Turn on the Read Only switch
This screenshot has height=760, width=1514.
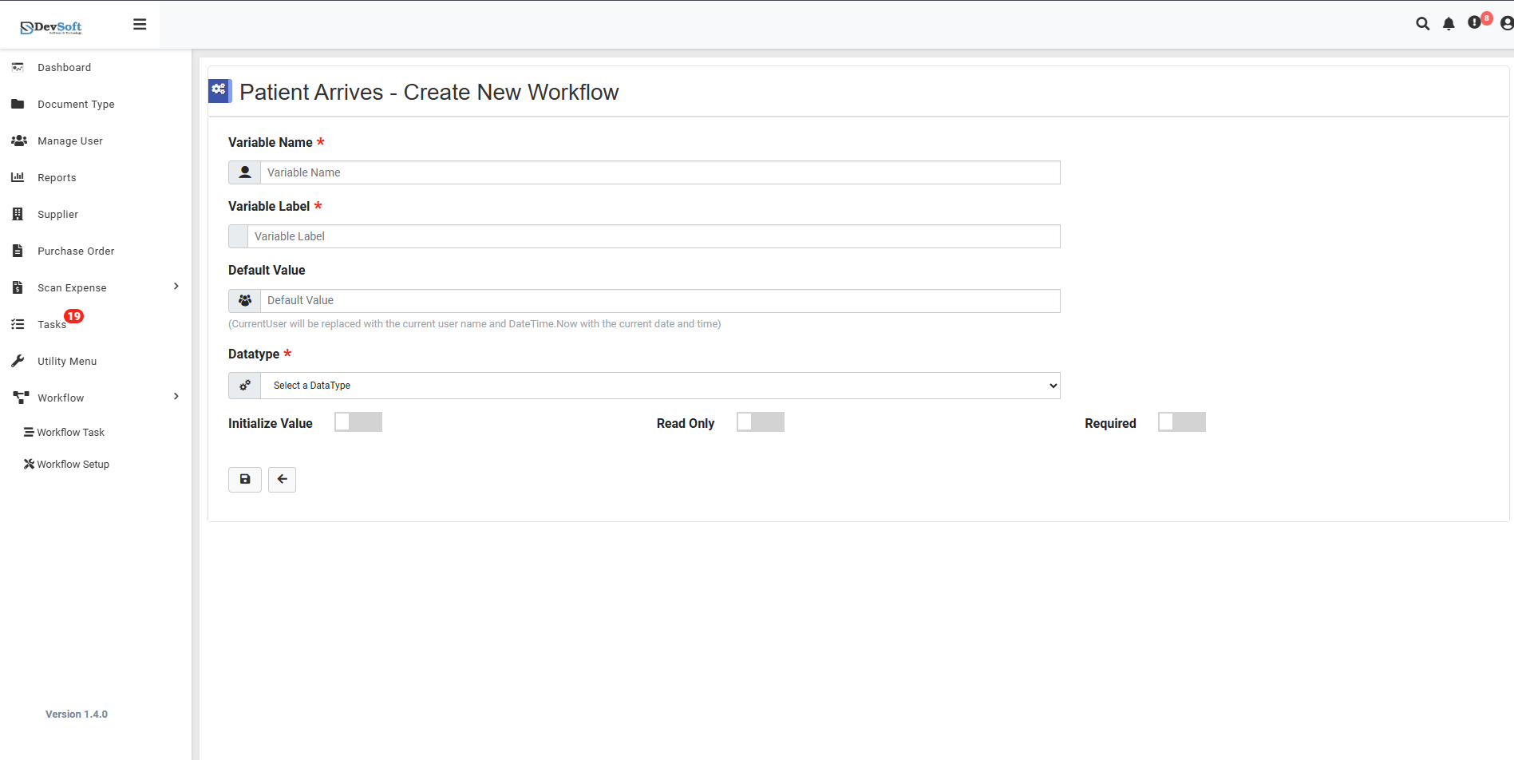point(760,422)
